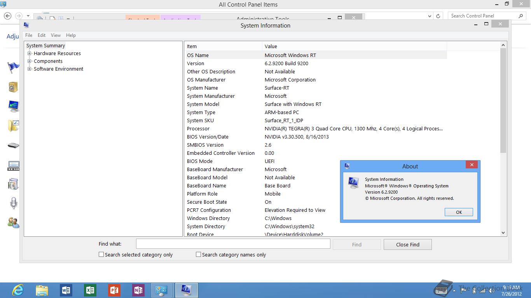
Task: Maximize the System Information window
Action: [x=486, y=24]
